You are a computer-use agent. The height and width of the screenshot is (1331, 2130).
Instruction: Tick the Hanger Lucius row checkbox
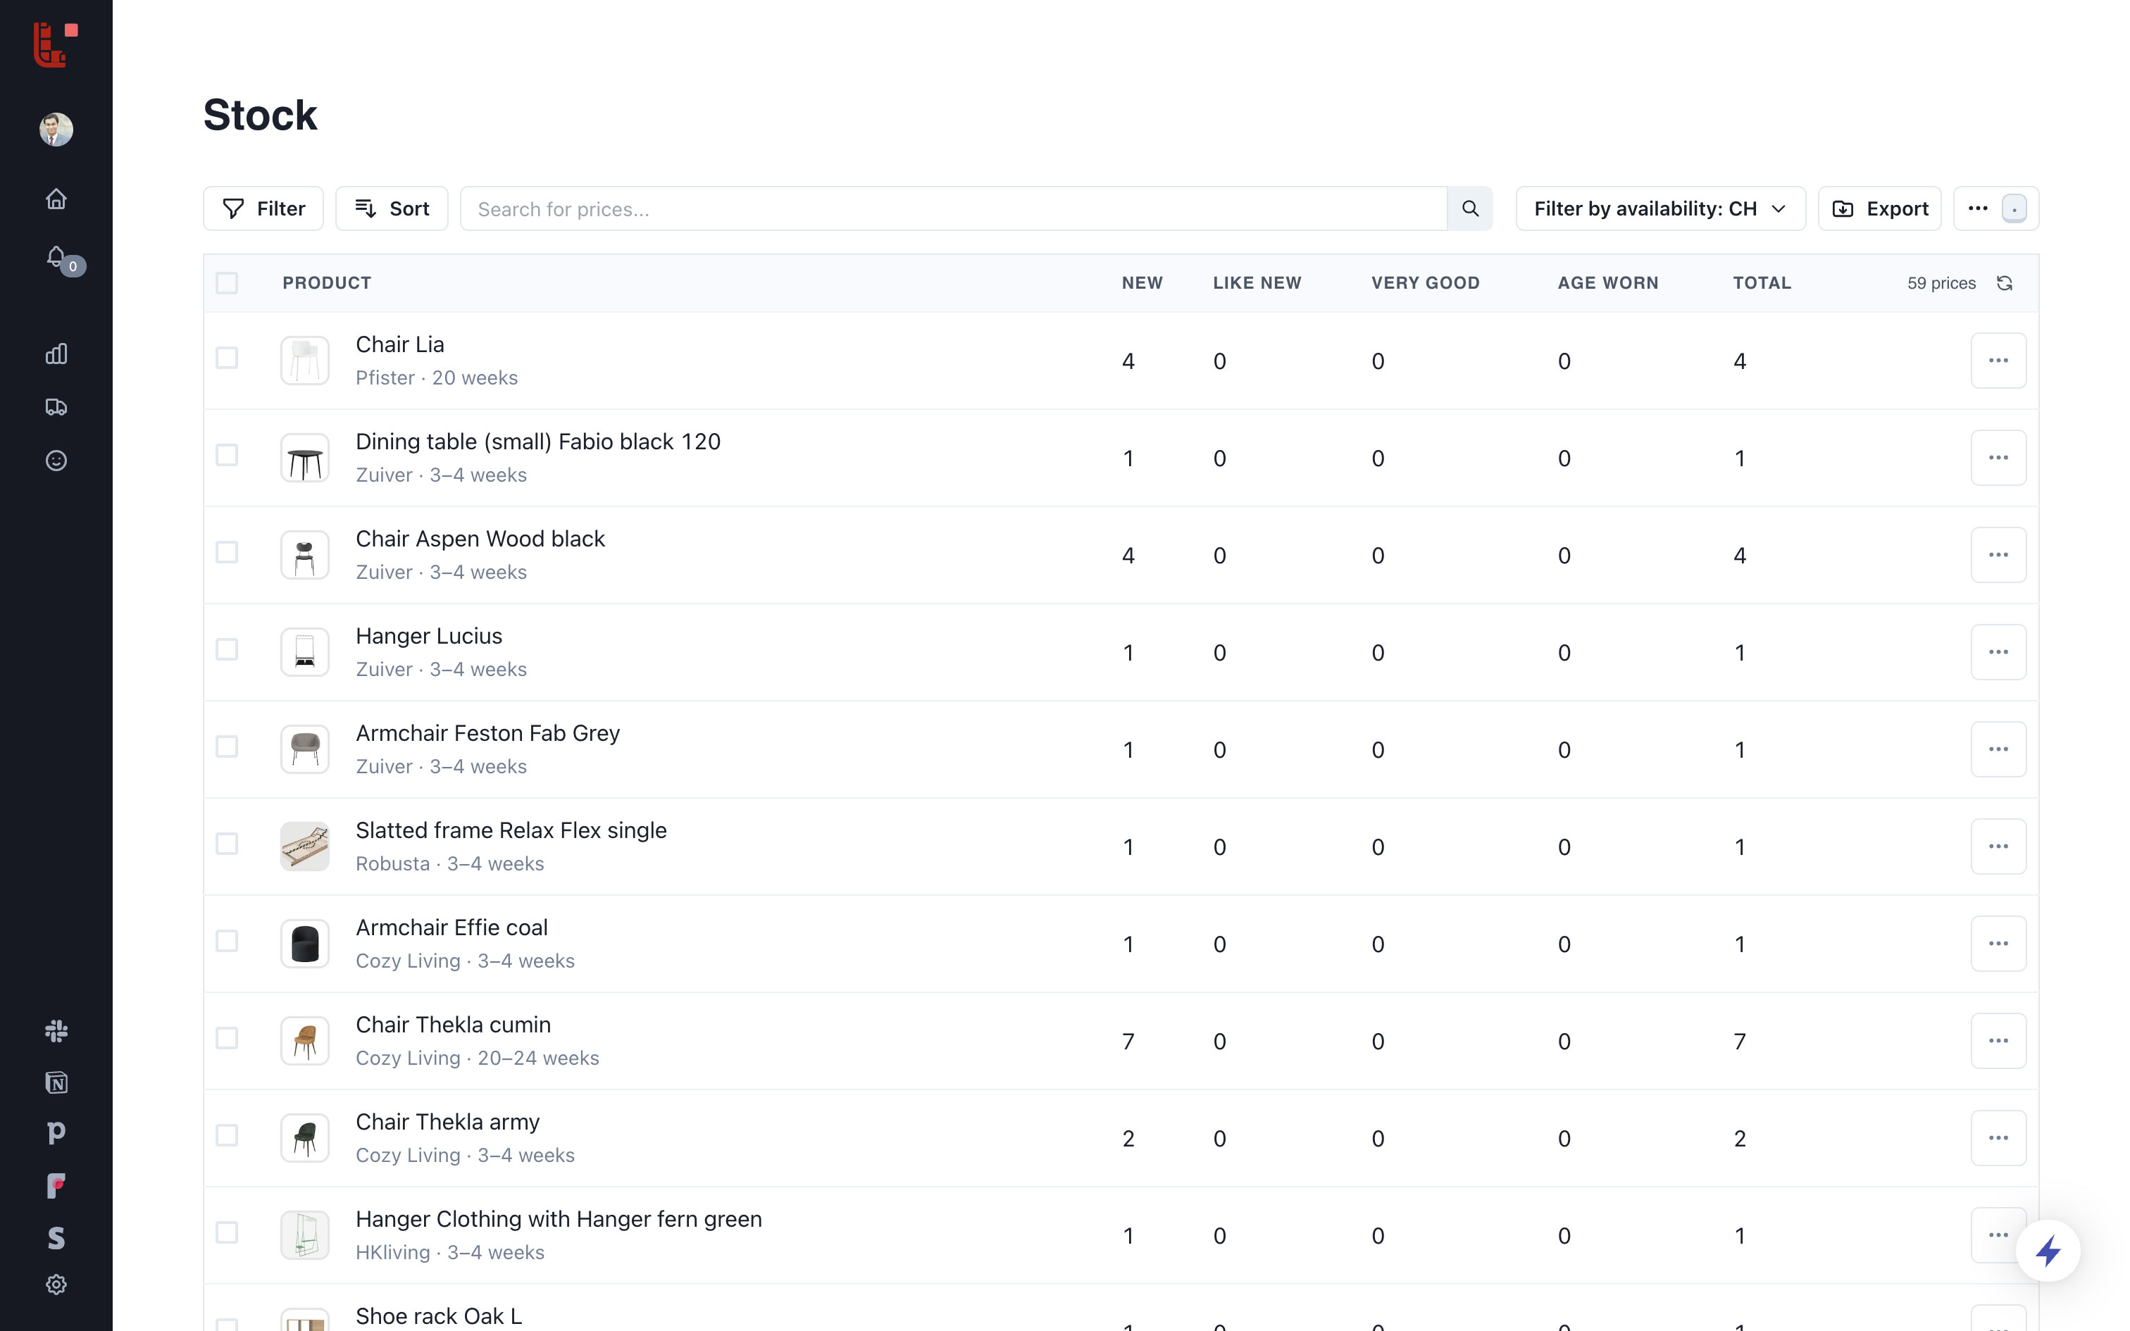(227, 649)
